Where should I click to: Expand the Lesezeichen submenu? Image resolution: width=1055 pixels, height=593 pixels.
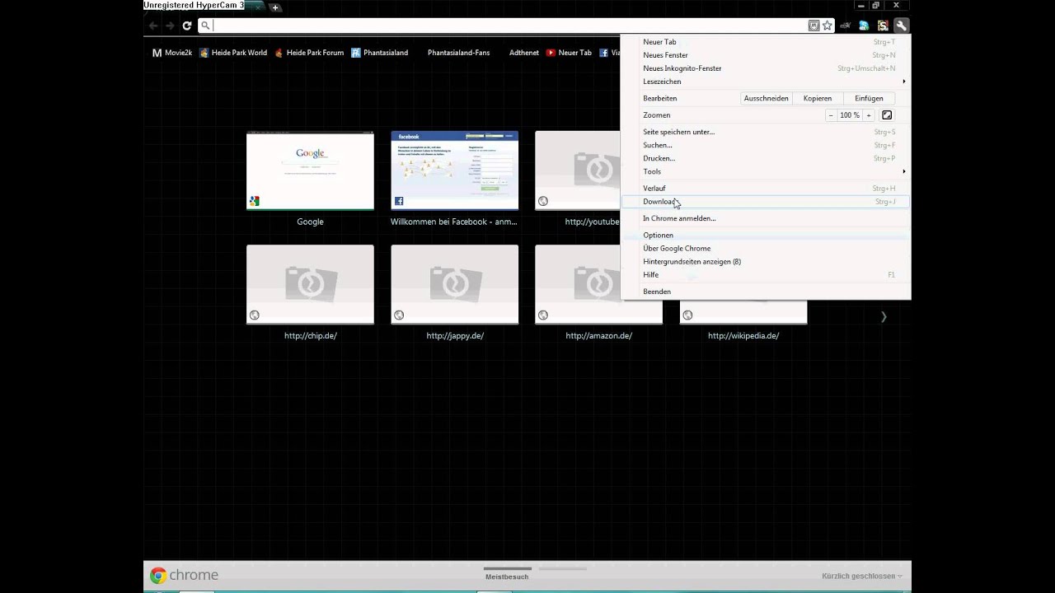[765, 82]
